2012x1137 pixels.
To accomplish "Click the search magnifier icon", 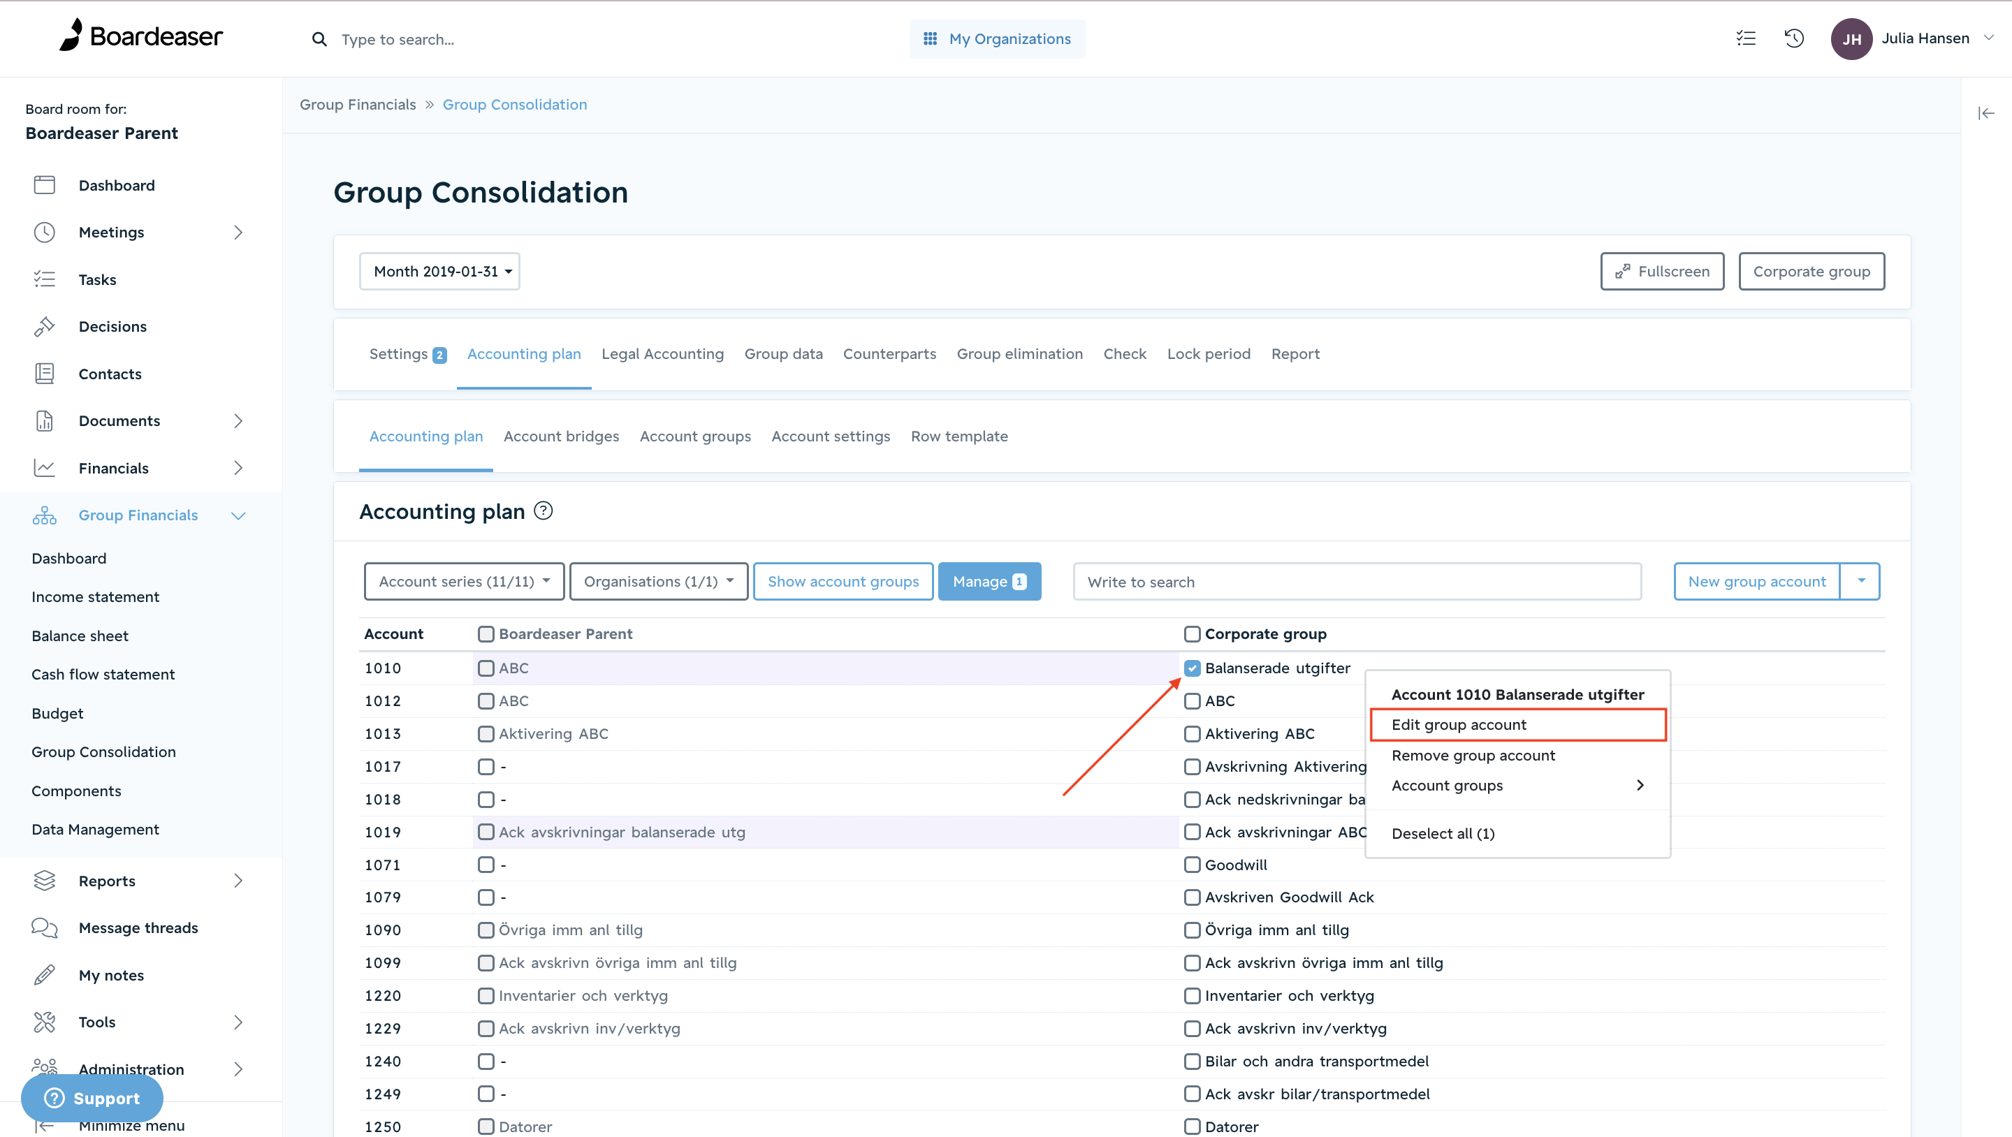I will 319,39.
